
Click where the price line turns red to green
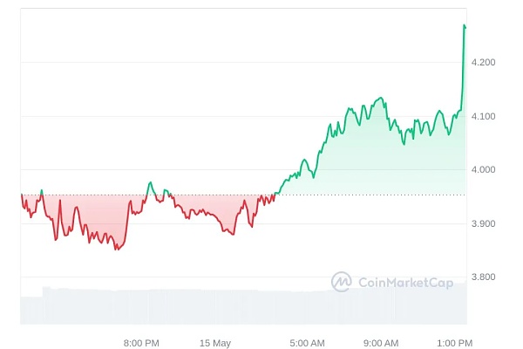tap(275, 195)
